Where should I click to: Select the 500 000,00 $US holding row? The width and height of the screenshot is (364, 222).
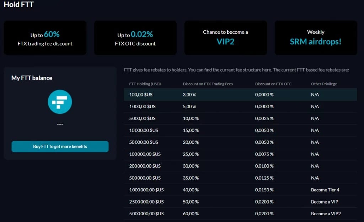240,178
